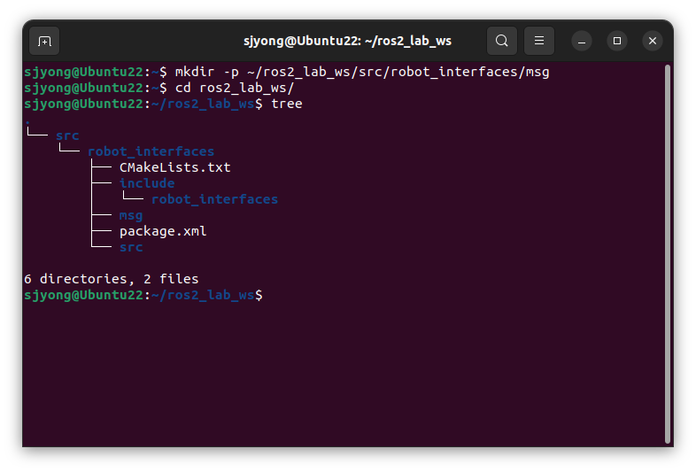Viewport: 696px width, 472px height.
Task: Click the last prompt line ~/ros2_lab_ws$
Action: coord(143,295)
